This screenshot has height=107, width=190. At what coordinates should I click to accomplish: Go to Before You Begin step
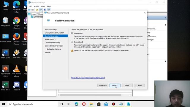[x=51, y=29]
